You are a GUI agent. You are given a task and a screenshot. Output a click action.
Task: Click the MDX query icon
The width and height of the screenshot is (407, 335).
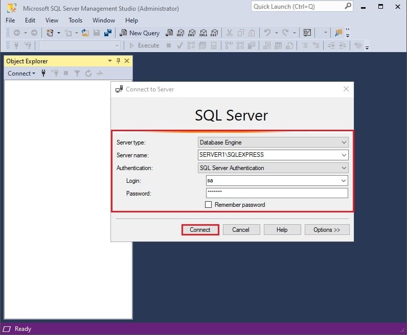tap(180, 33)
